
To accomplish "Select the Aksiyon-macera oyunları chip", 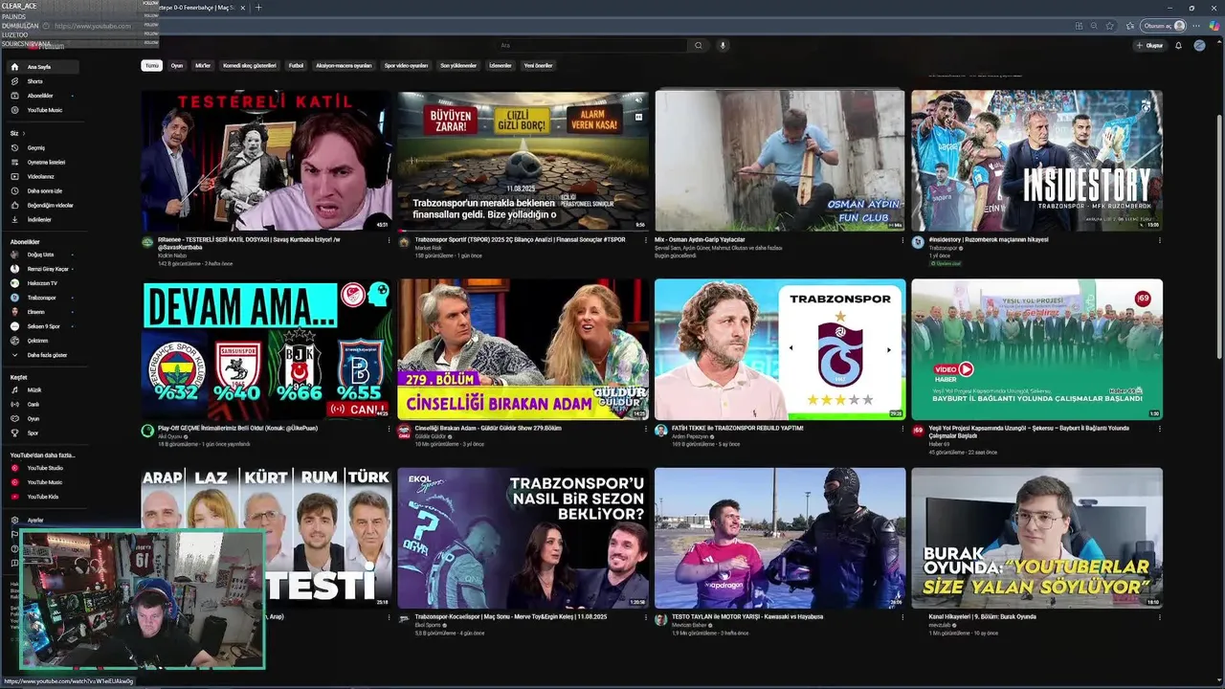I will coord(344,66).
